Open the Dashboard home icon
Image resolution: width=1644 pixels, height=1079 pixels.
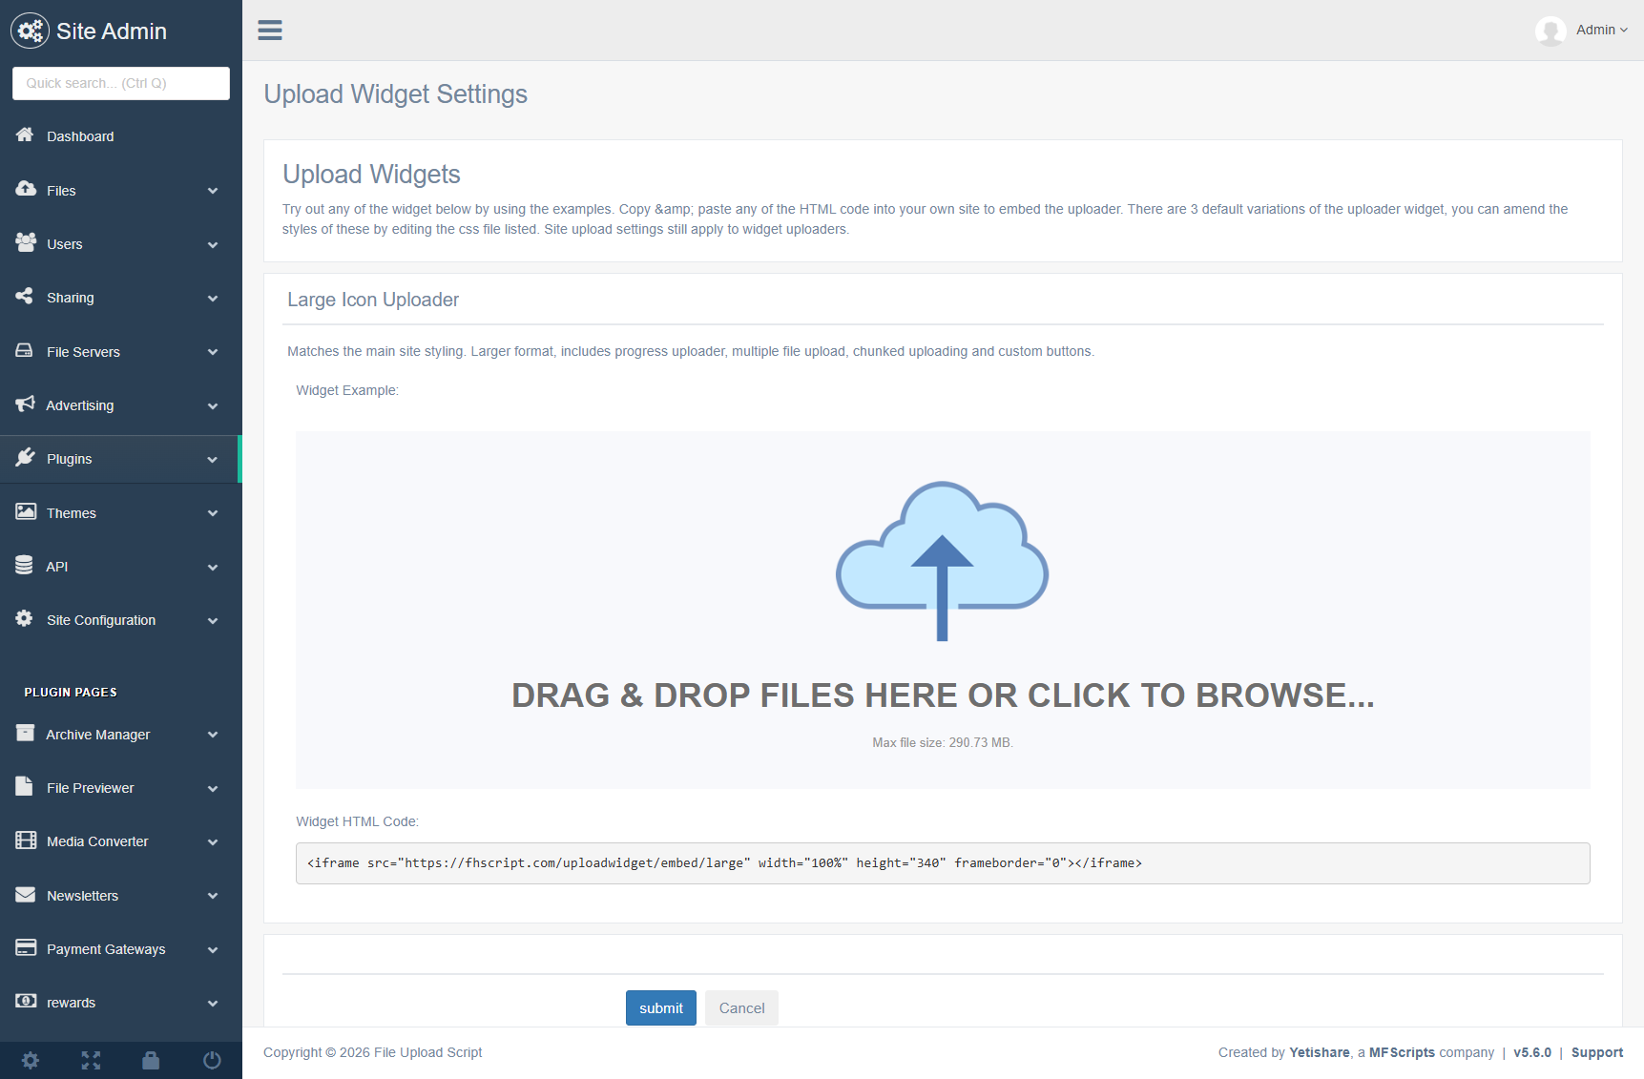[x=25, y=135]
